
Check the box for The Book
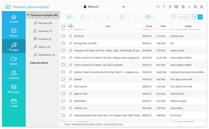click(63, 36)
